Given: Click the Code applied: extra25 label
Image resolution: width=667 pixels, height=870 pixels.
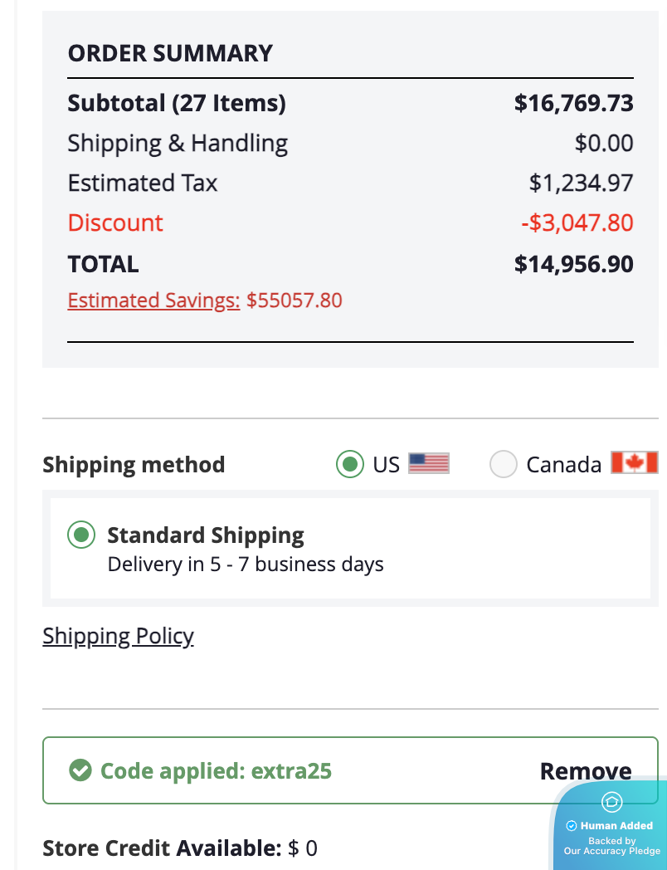Looking at the screenshot, I should [x=216, y=771].
